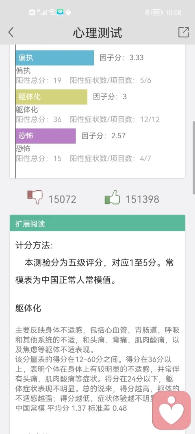Tap the thumbs down icon

[x=35, y=197]
